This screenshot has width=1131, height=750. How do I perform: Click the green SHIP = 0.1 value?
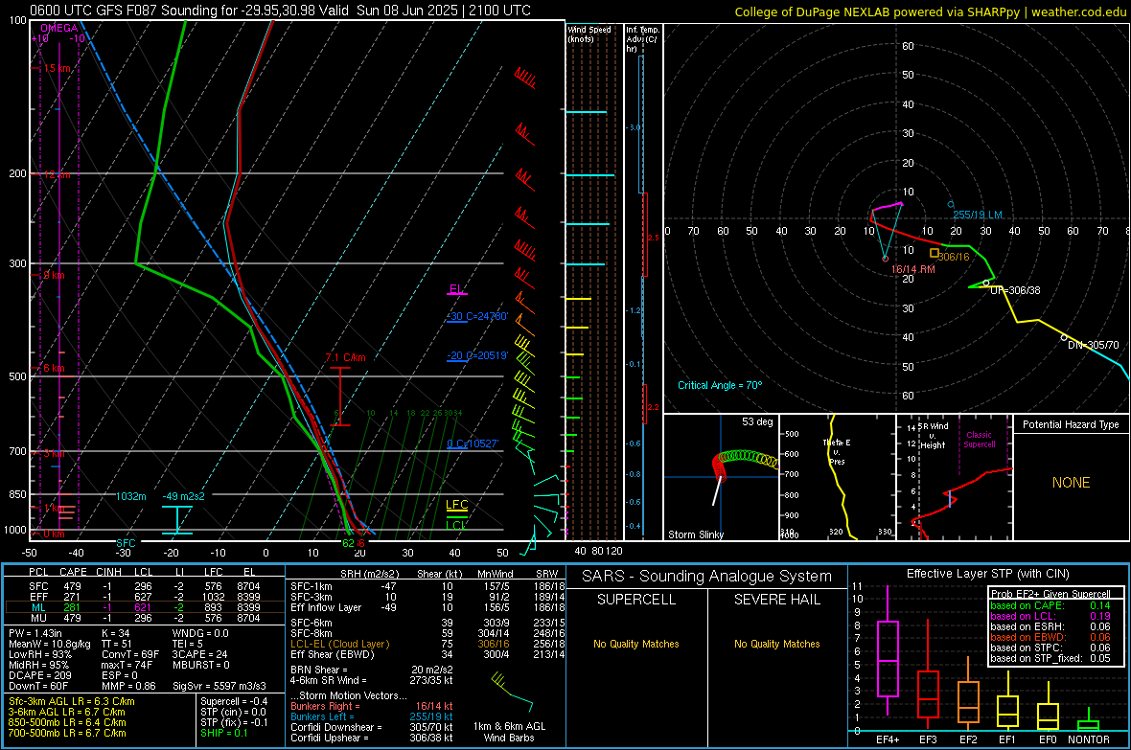click(x=223, y=733)
